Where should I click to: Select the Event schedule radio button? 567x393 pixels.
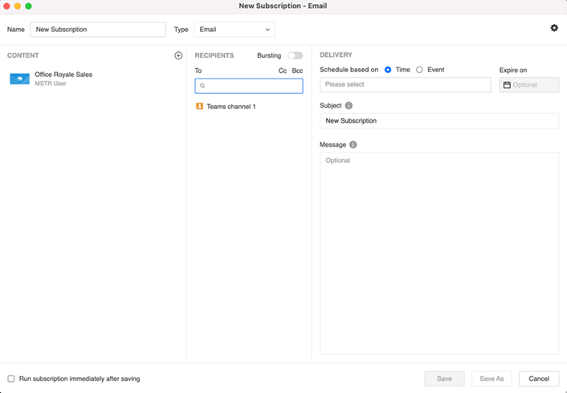click(x=419, y=70)
